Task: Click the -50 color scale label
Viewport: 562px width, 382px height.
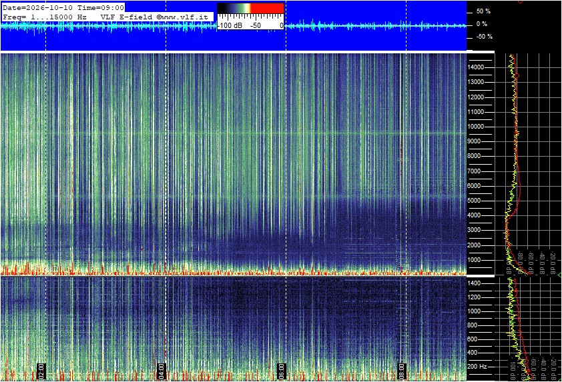Action: tap(255, 25)
